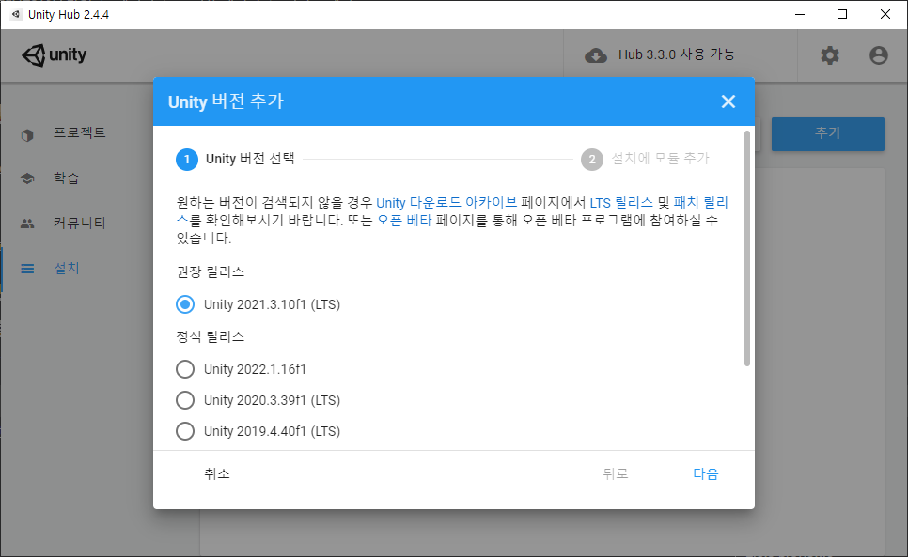Click the Unity Hub title bar app icon

(x=16, y=14)
